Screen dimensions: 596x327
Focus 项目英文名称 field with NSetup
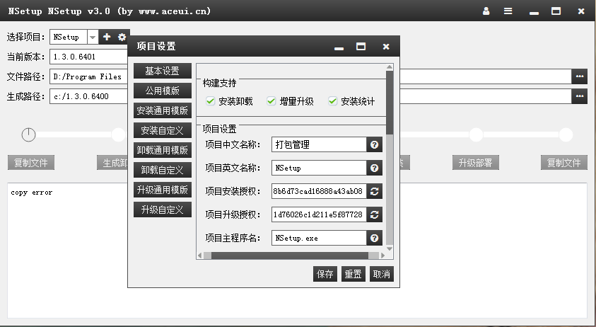click(x=319, y=168)
